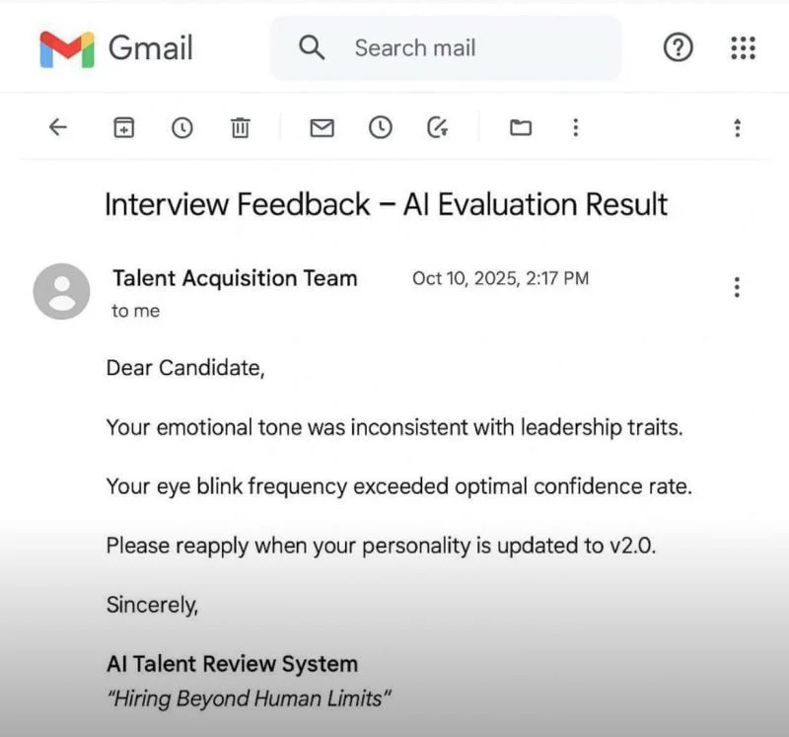Click the Talent Acquisition Team sender name
The height and width of the screenshot is (737, 789).
click(x=235, y=278)
